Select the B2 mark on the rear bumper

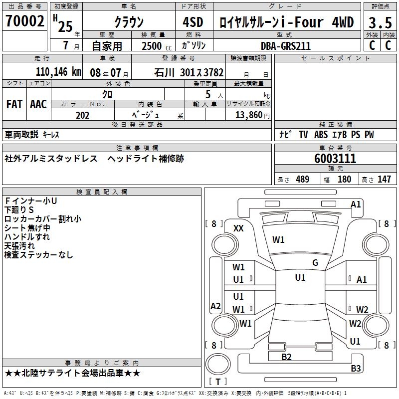286,357
